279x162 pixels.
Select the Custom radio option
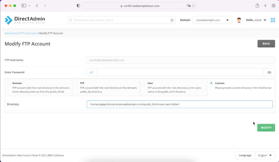click(x=211, y=83)
